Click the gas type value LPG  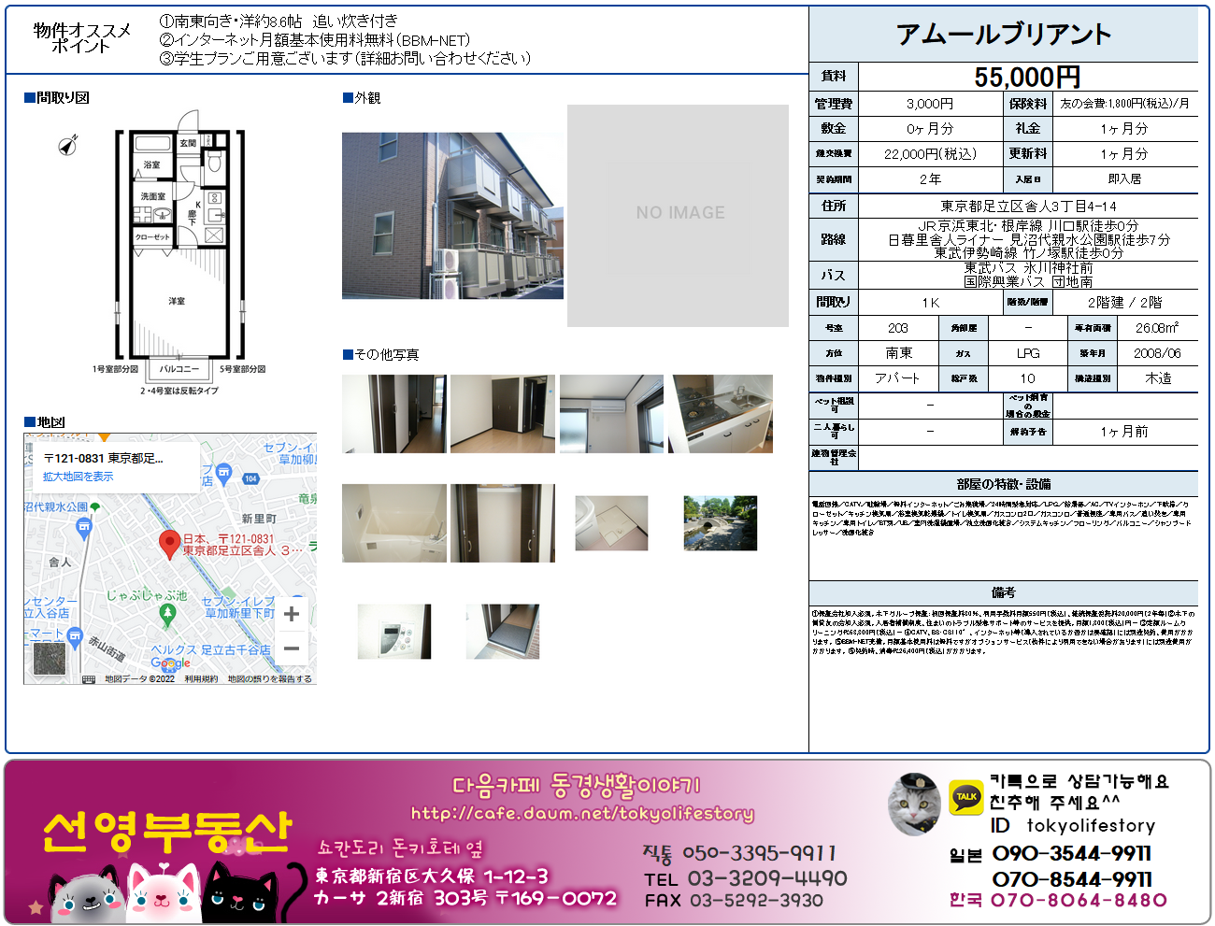point(1028,353)
